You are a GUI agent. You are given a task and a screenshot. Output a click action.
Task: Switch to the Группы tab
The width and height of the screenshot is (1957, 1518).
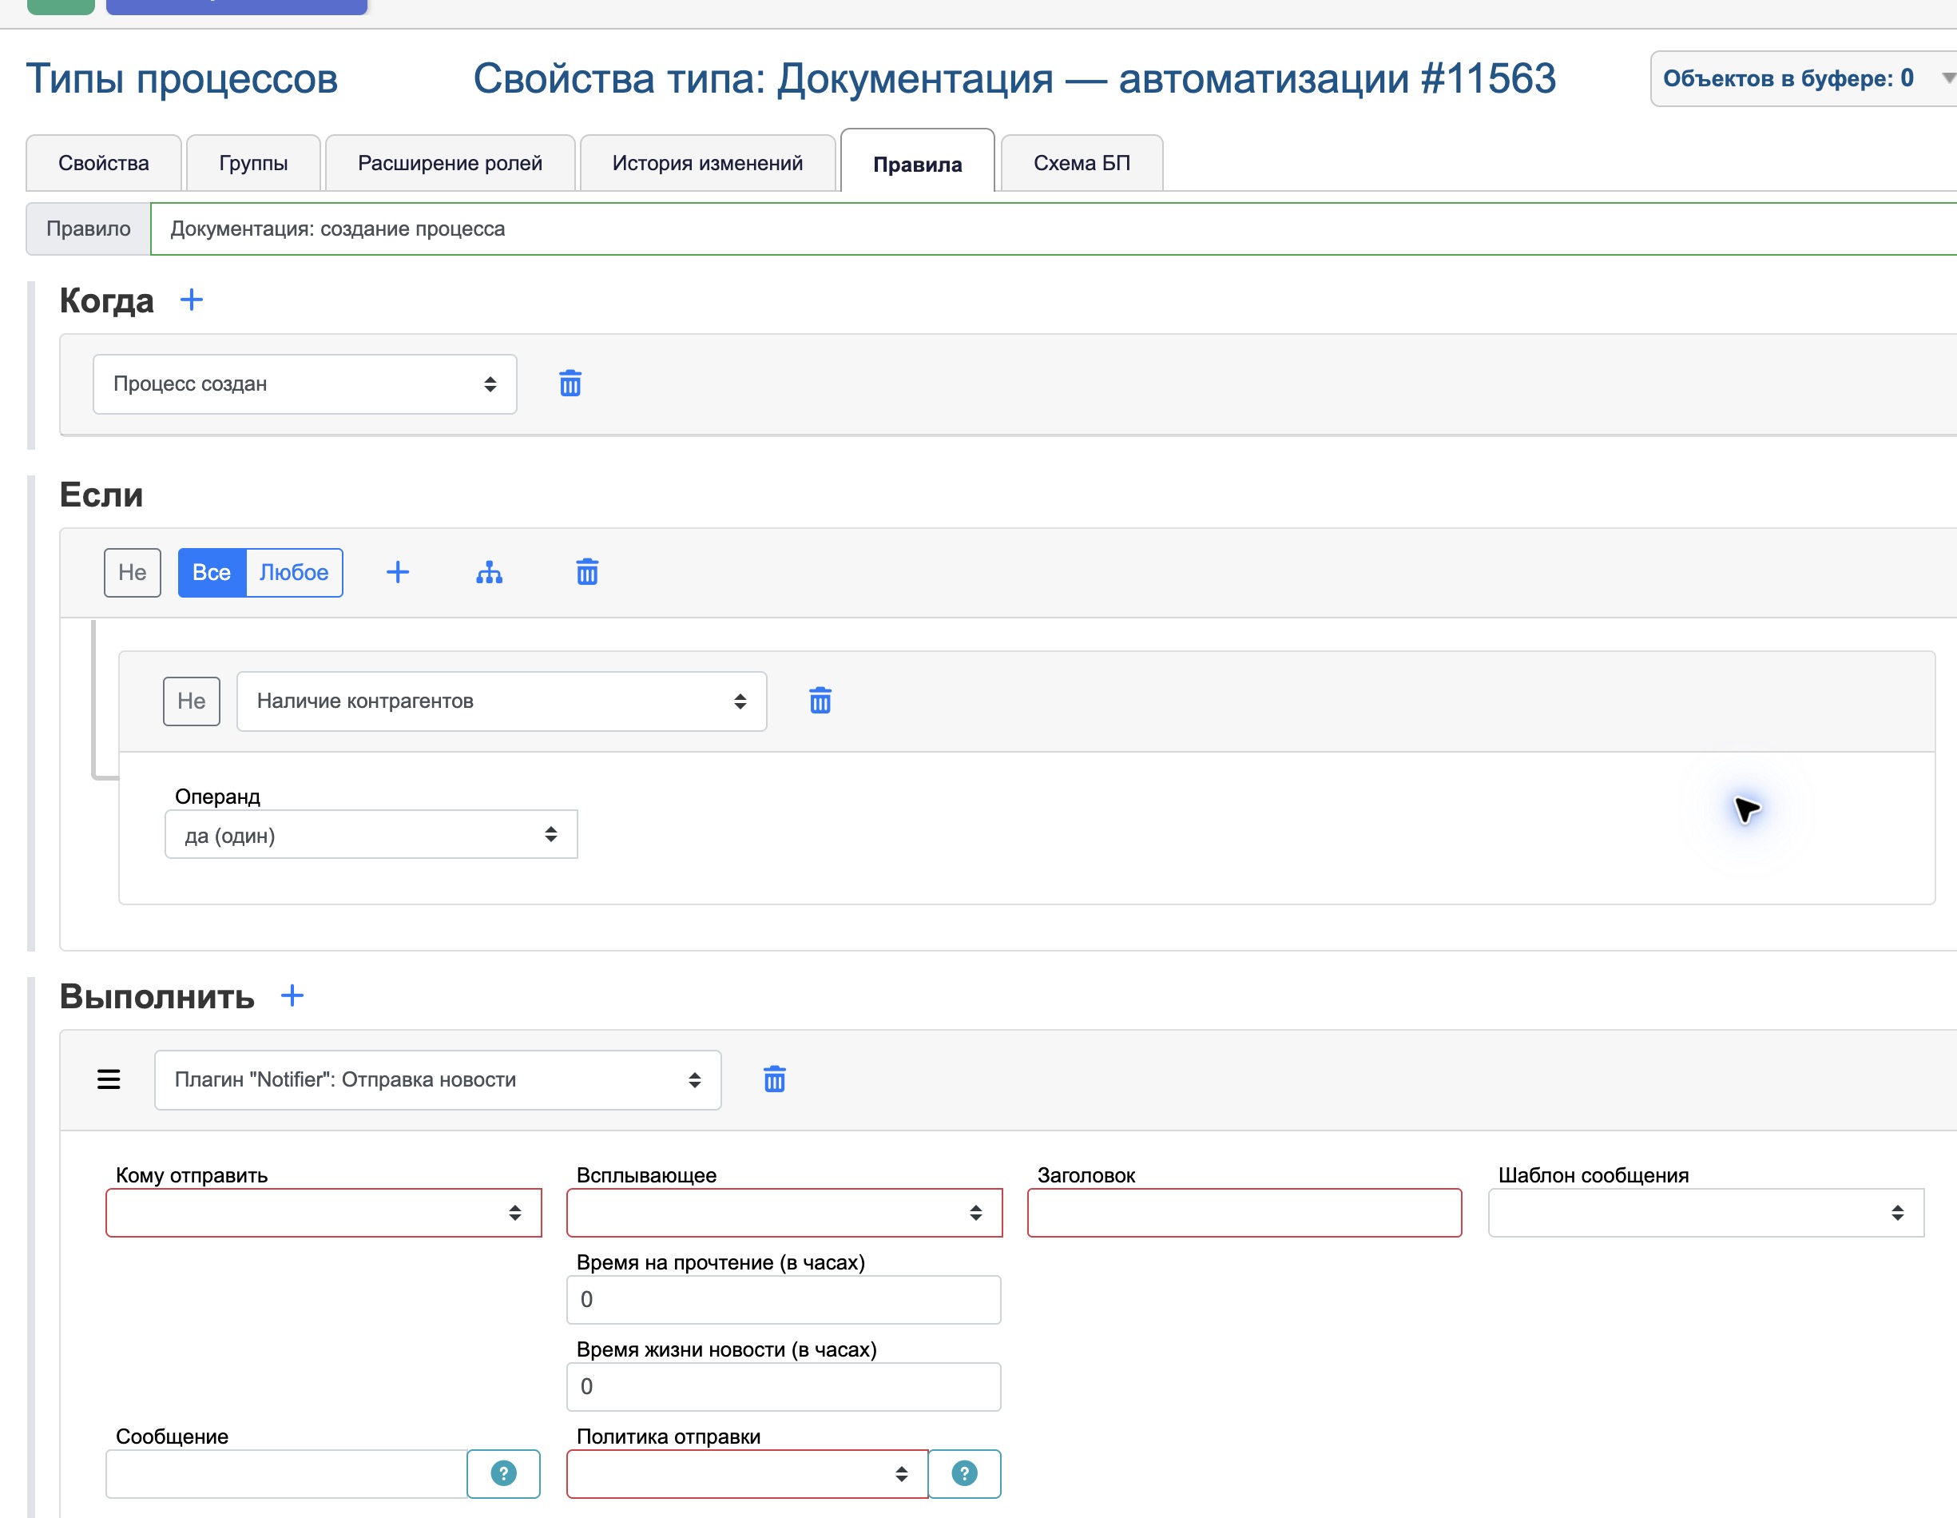253,163
